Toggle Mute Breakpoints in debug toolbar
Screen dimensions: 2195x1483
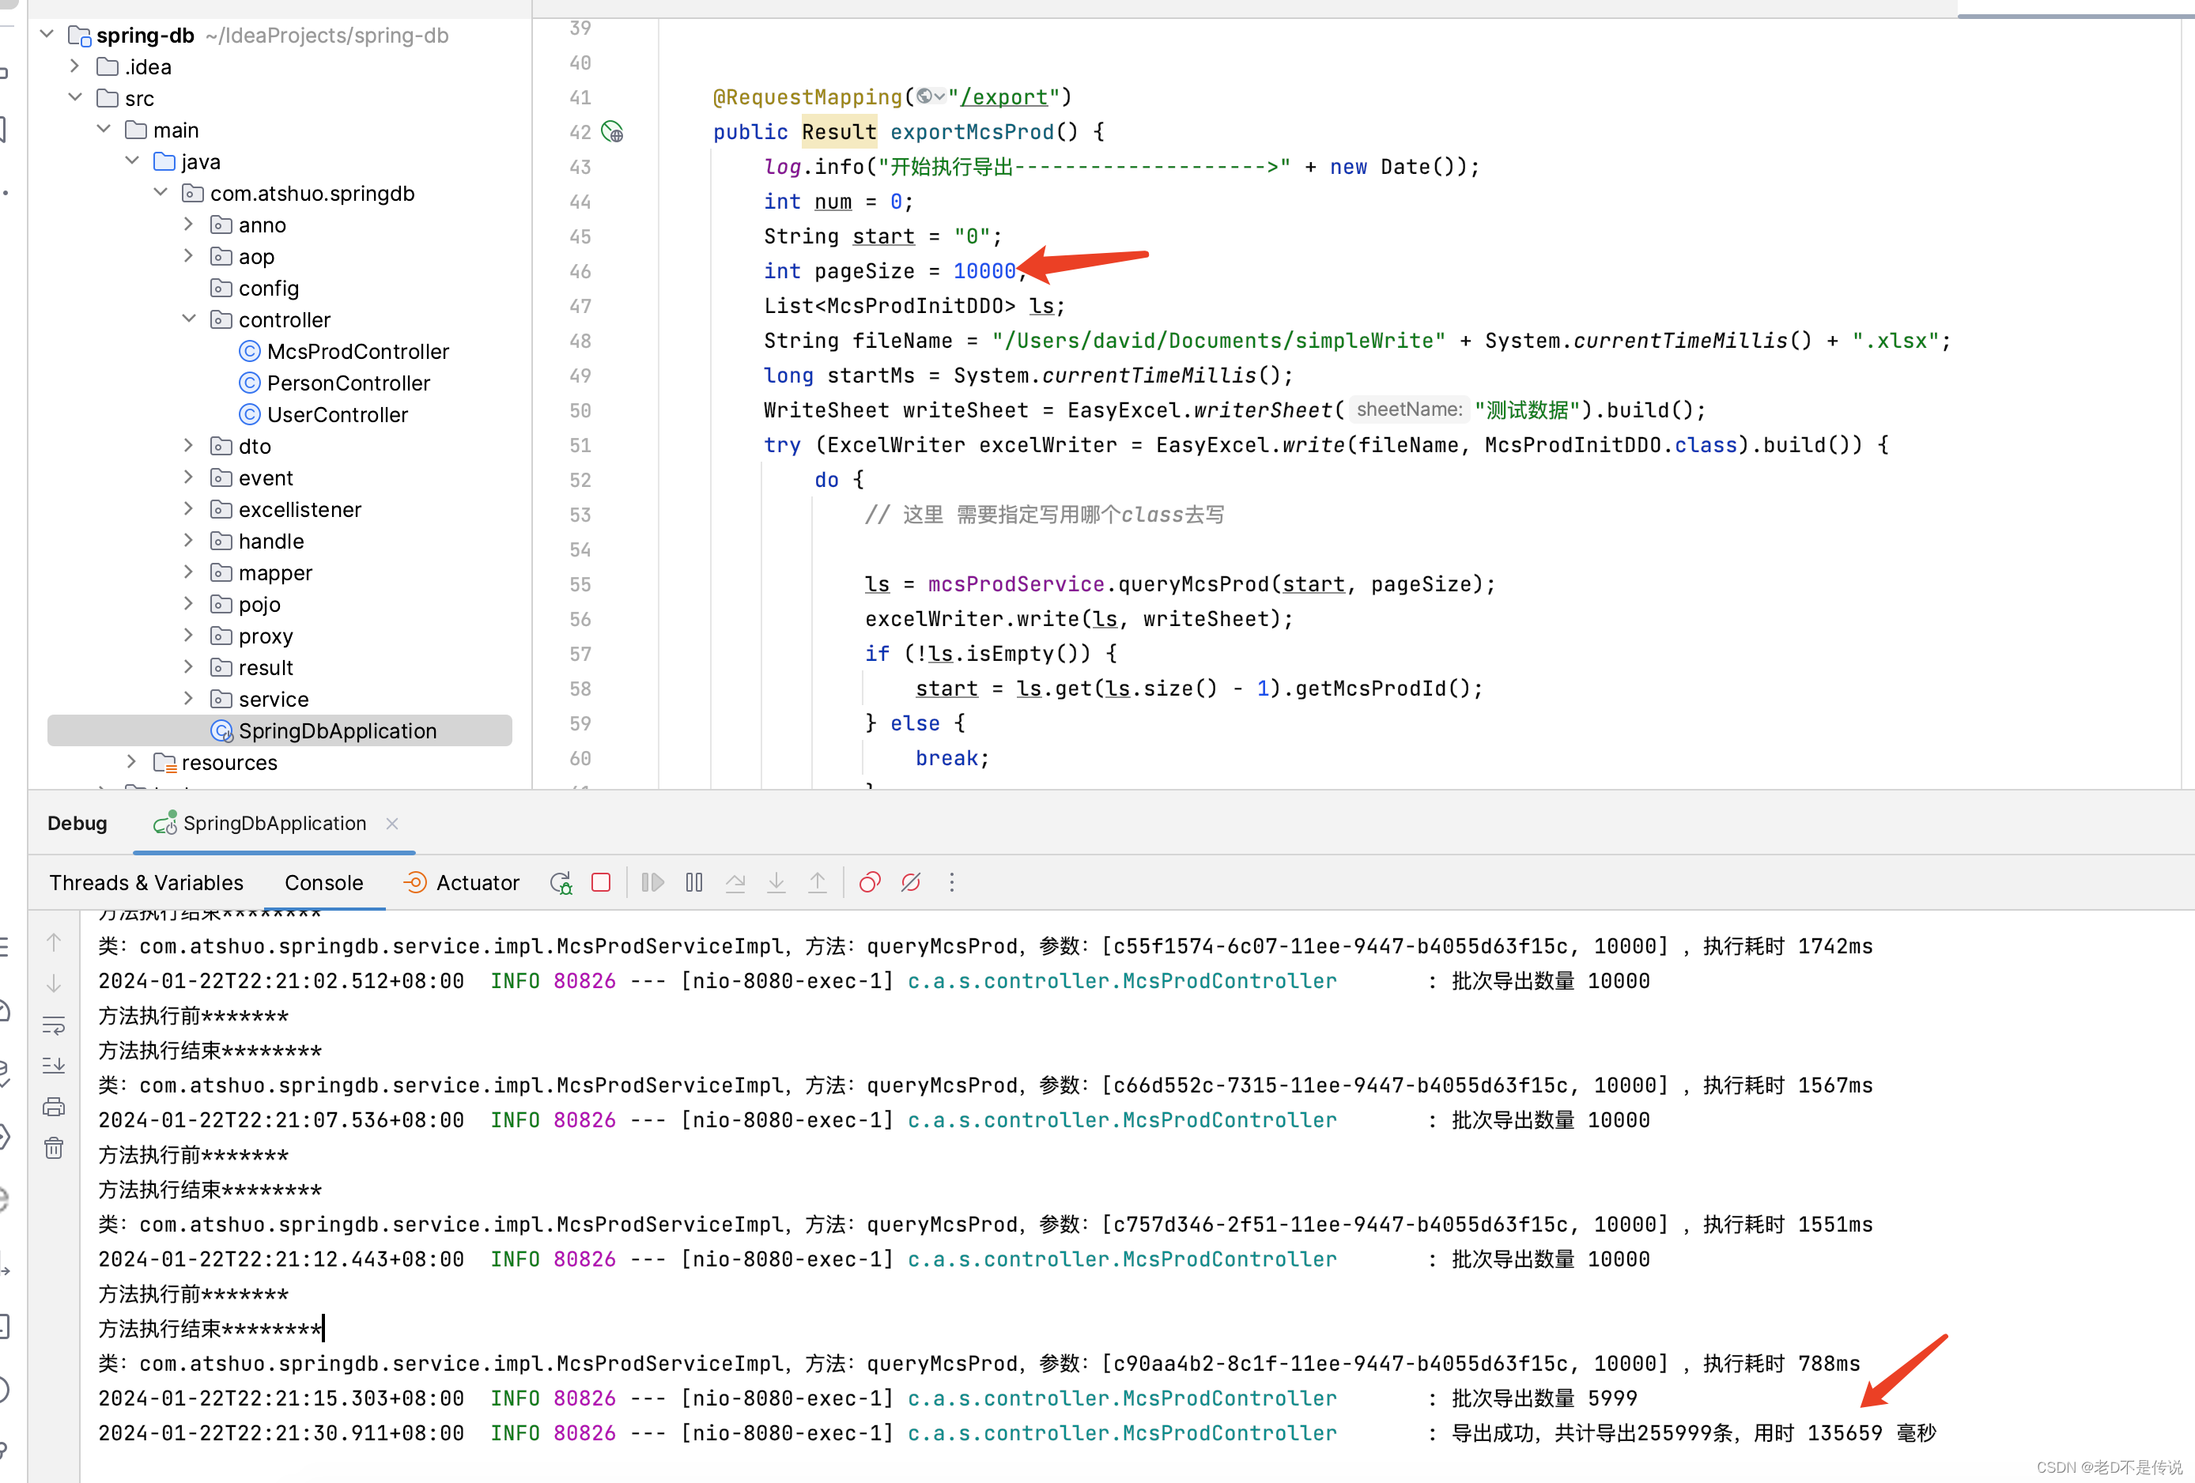point(910,883)
